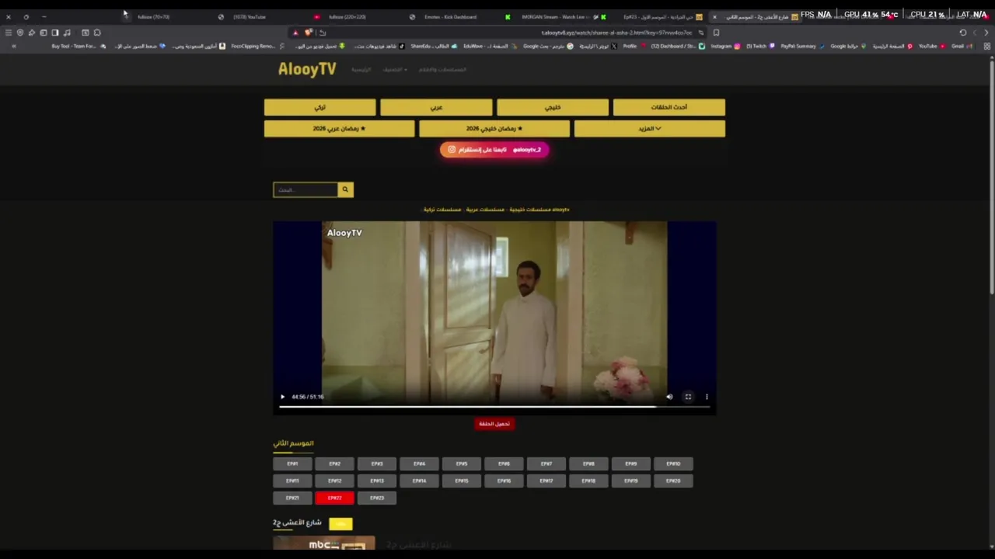The width and height of the screenshot is (995, 559).
Task: Toggle the sidebar panel icon in toolbar
Action: [x=55, y=33]
